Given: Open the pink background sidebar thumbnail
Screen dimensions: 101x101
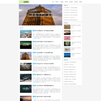Looking at the screenshot, I should (x=67, y=38).
